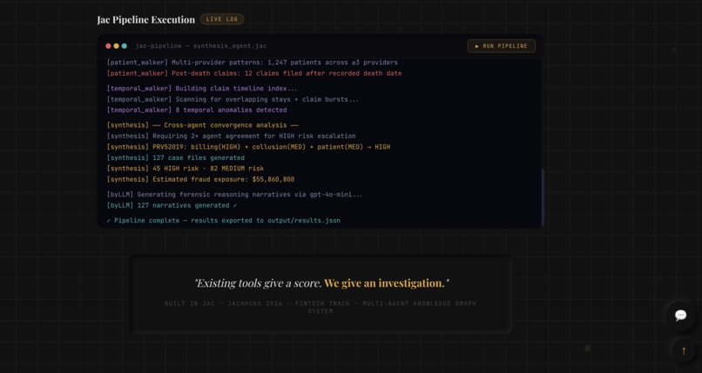Click the quote "Existing tools give a score"
Viewport: 702px width, 373px height.
click(258, 283)
